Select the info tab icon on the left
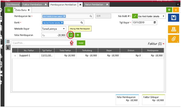 tap(8, 48)
